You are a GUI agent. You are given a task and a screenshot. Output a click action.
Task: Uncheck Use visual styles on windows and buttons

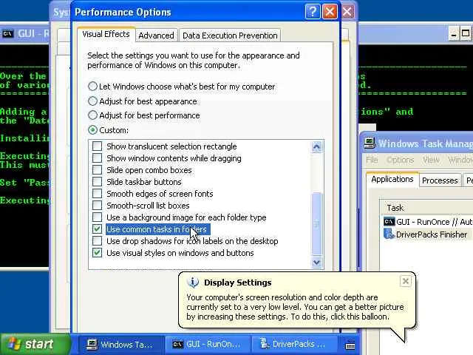(97, 253)
